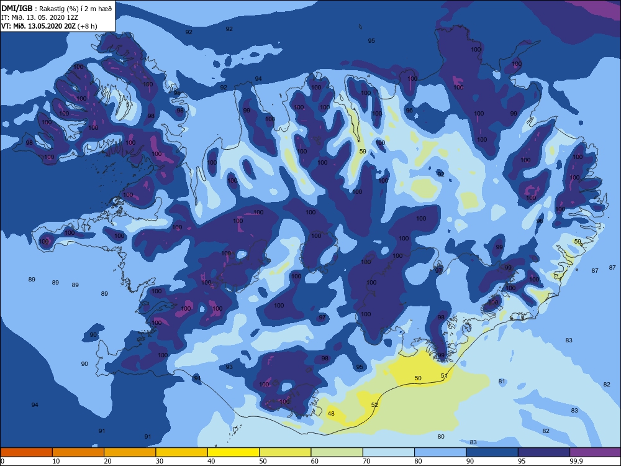Click the '93' humidity value on the map
This screenshot has width=621, height=466.
(x=229, y=367)
